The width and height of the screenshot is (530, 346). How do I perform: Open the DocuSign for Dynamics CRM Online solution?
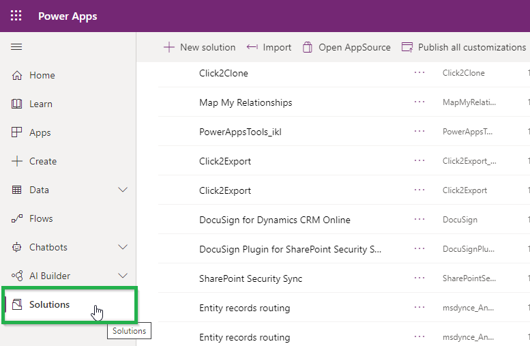(x=274, y=220)
